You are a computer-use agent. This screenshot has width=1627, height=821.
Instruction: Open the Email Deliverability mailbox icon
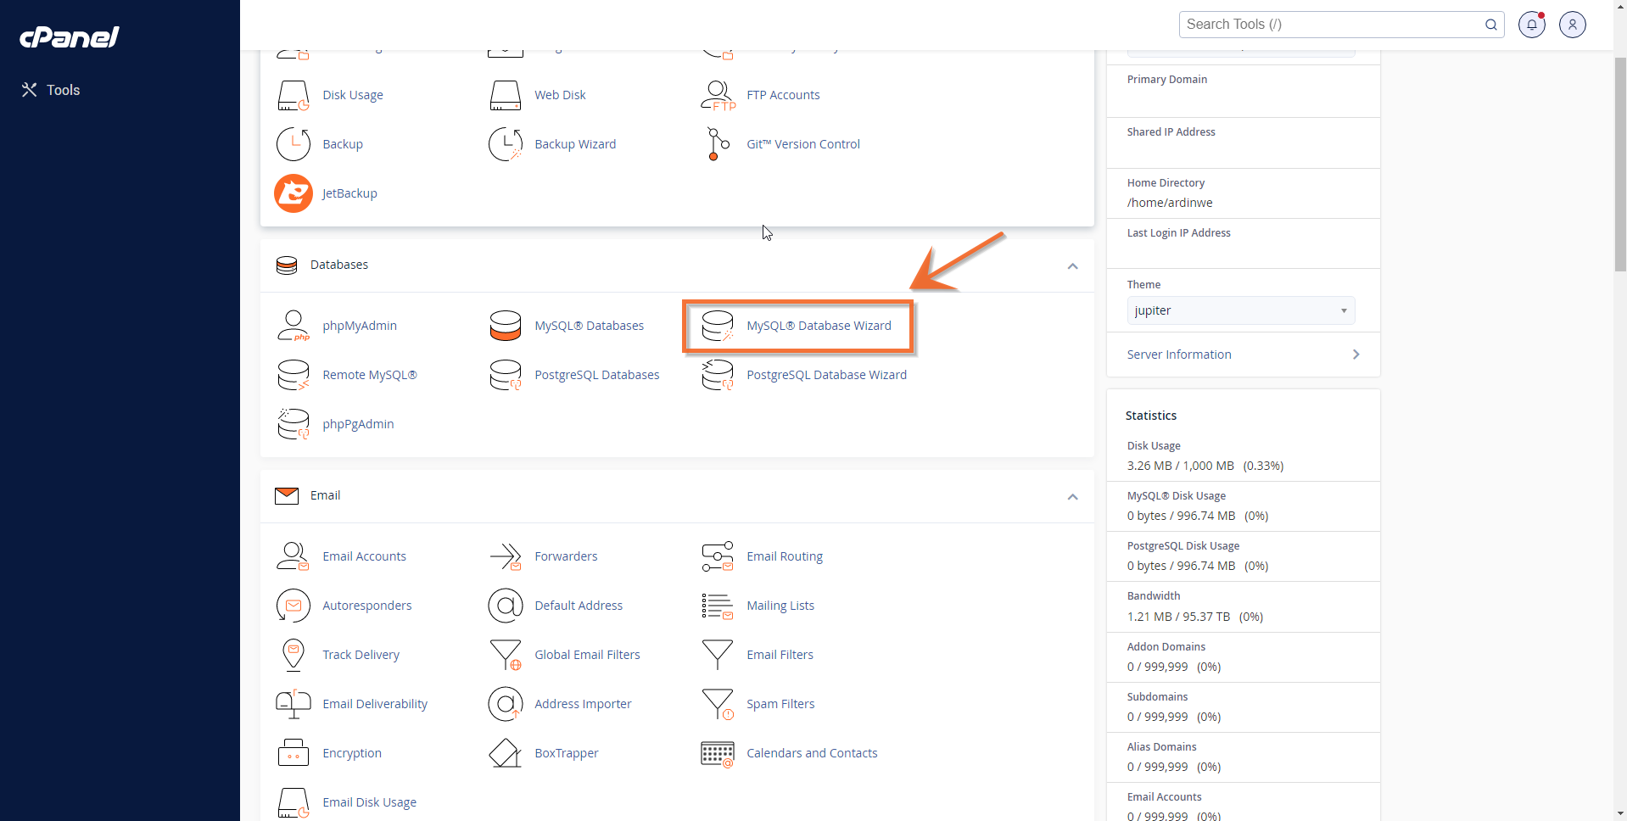[294, 704]
